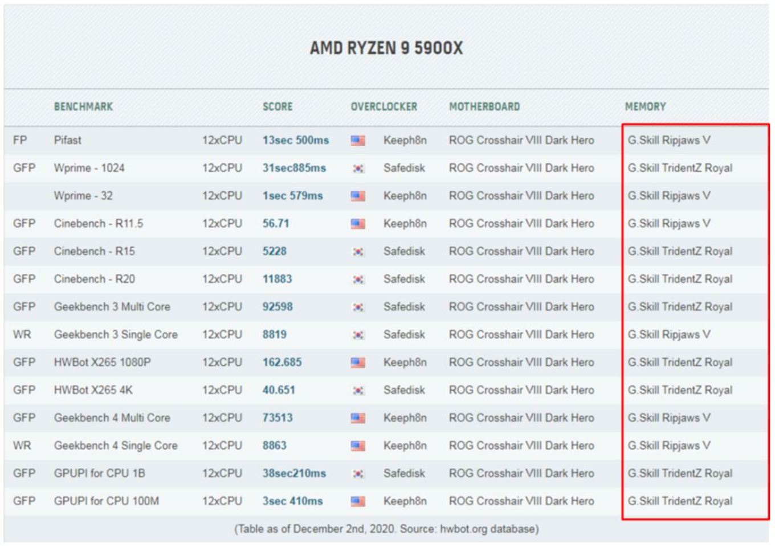The image size is (775, 548).
Task: Click the US flag in the GPUPI for CPU 100M row
Action: [x=358, y=501]
